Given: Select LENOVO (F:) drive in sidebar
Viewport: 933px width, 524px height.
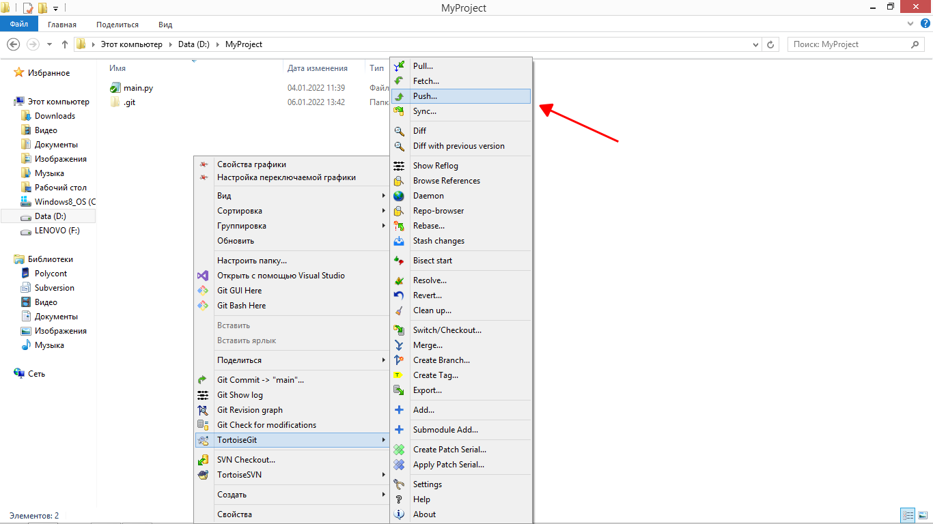Looking at the screenshot, I should 57,231.
